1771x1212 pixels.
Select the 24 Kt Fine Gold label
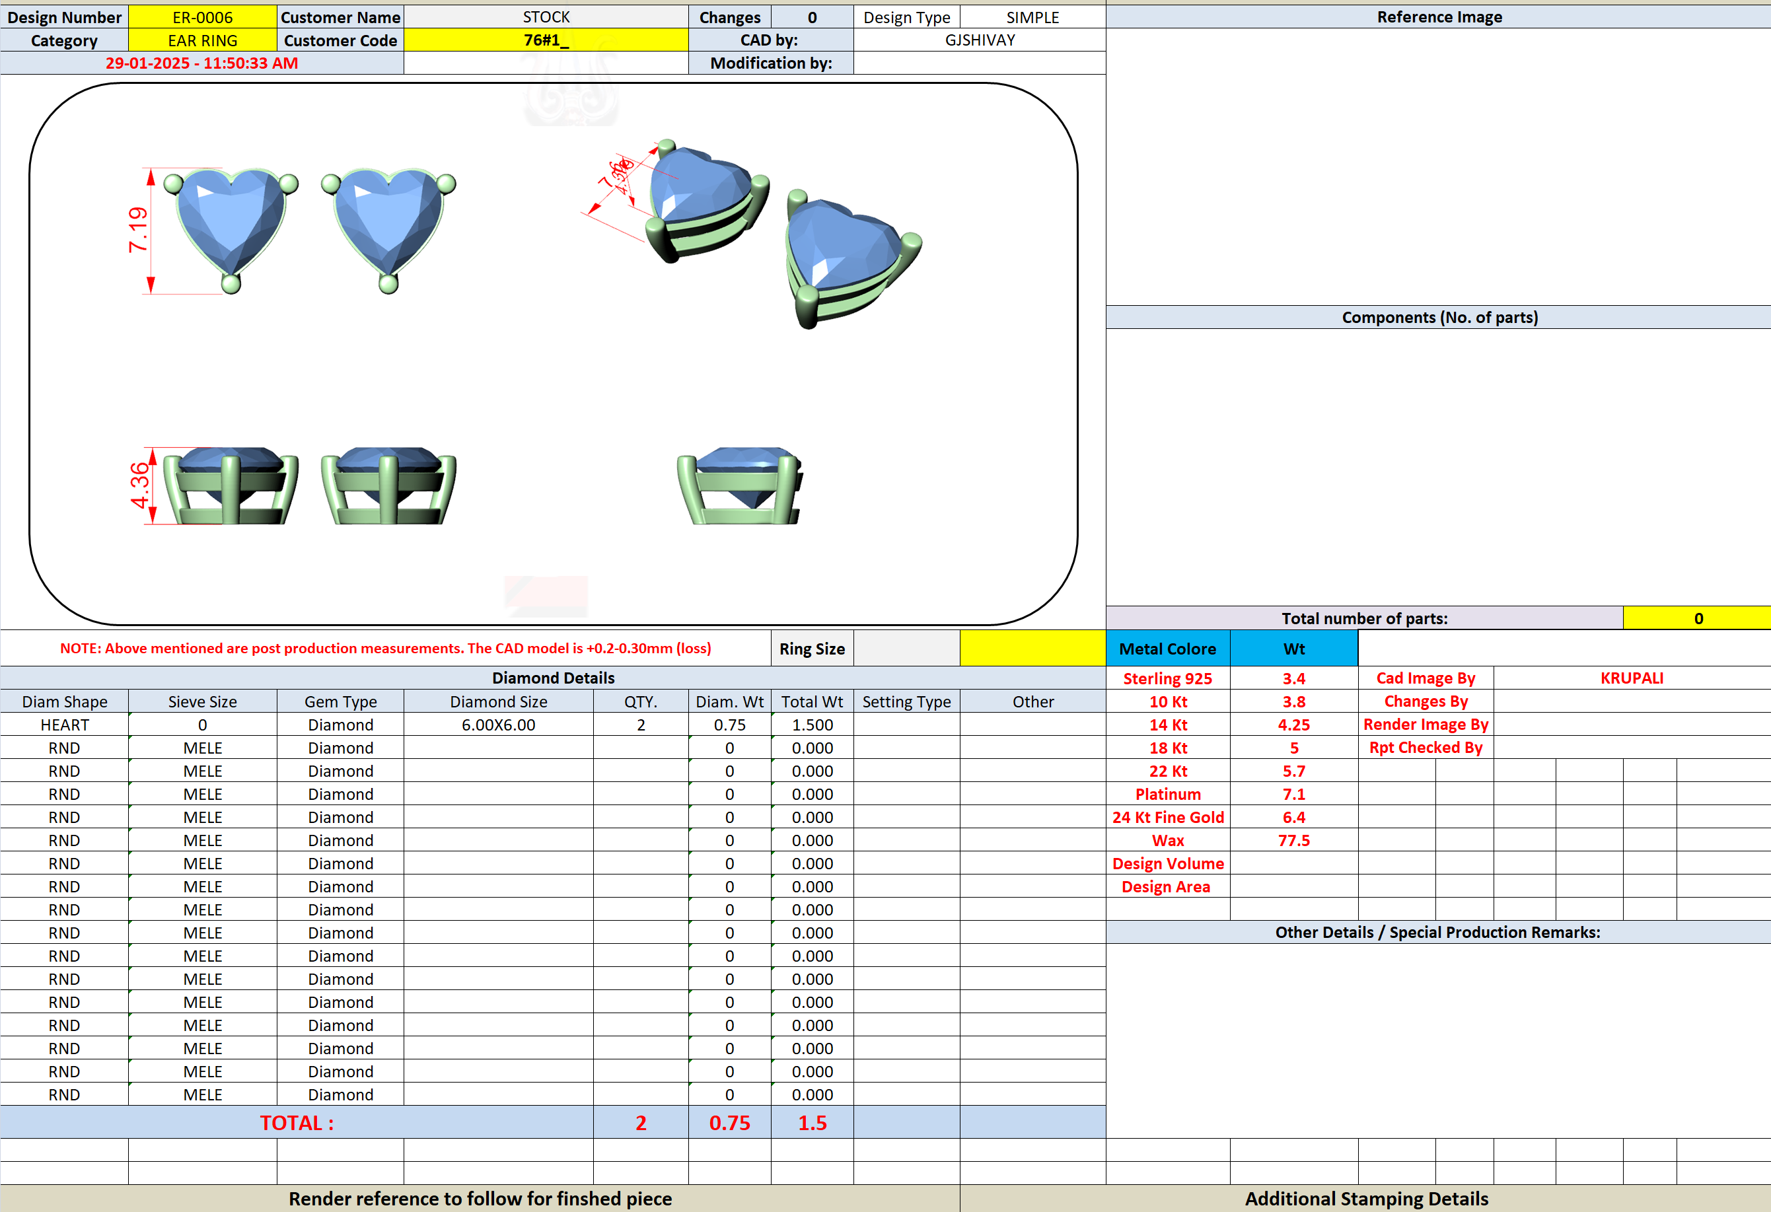click(1167, 816)
